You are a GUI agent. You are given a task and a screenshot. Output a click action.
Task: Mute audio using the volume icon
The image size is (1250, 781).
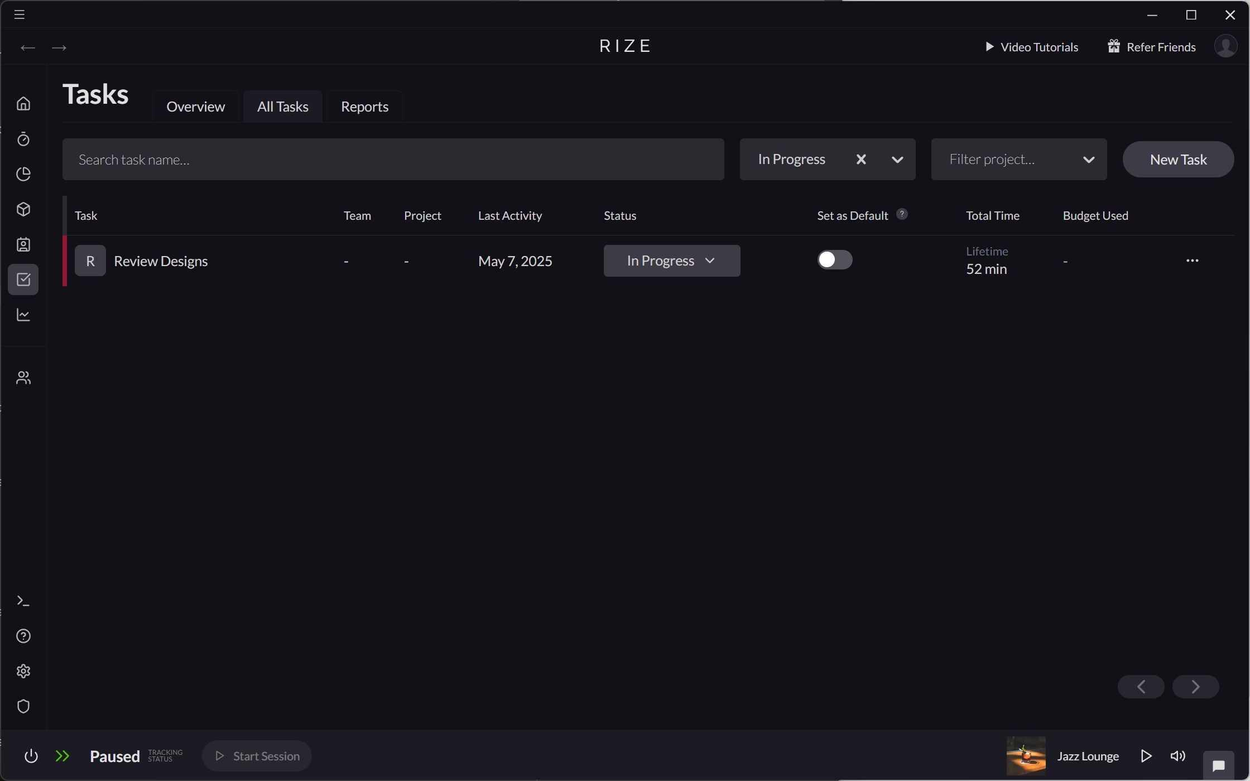(1178, 756)
